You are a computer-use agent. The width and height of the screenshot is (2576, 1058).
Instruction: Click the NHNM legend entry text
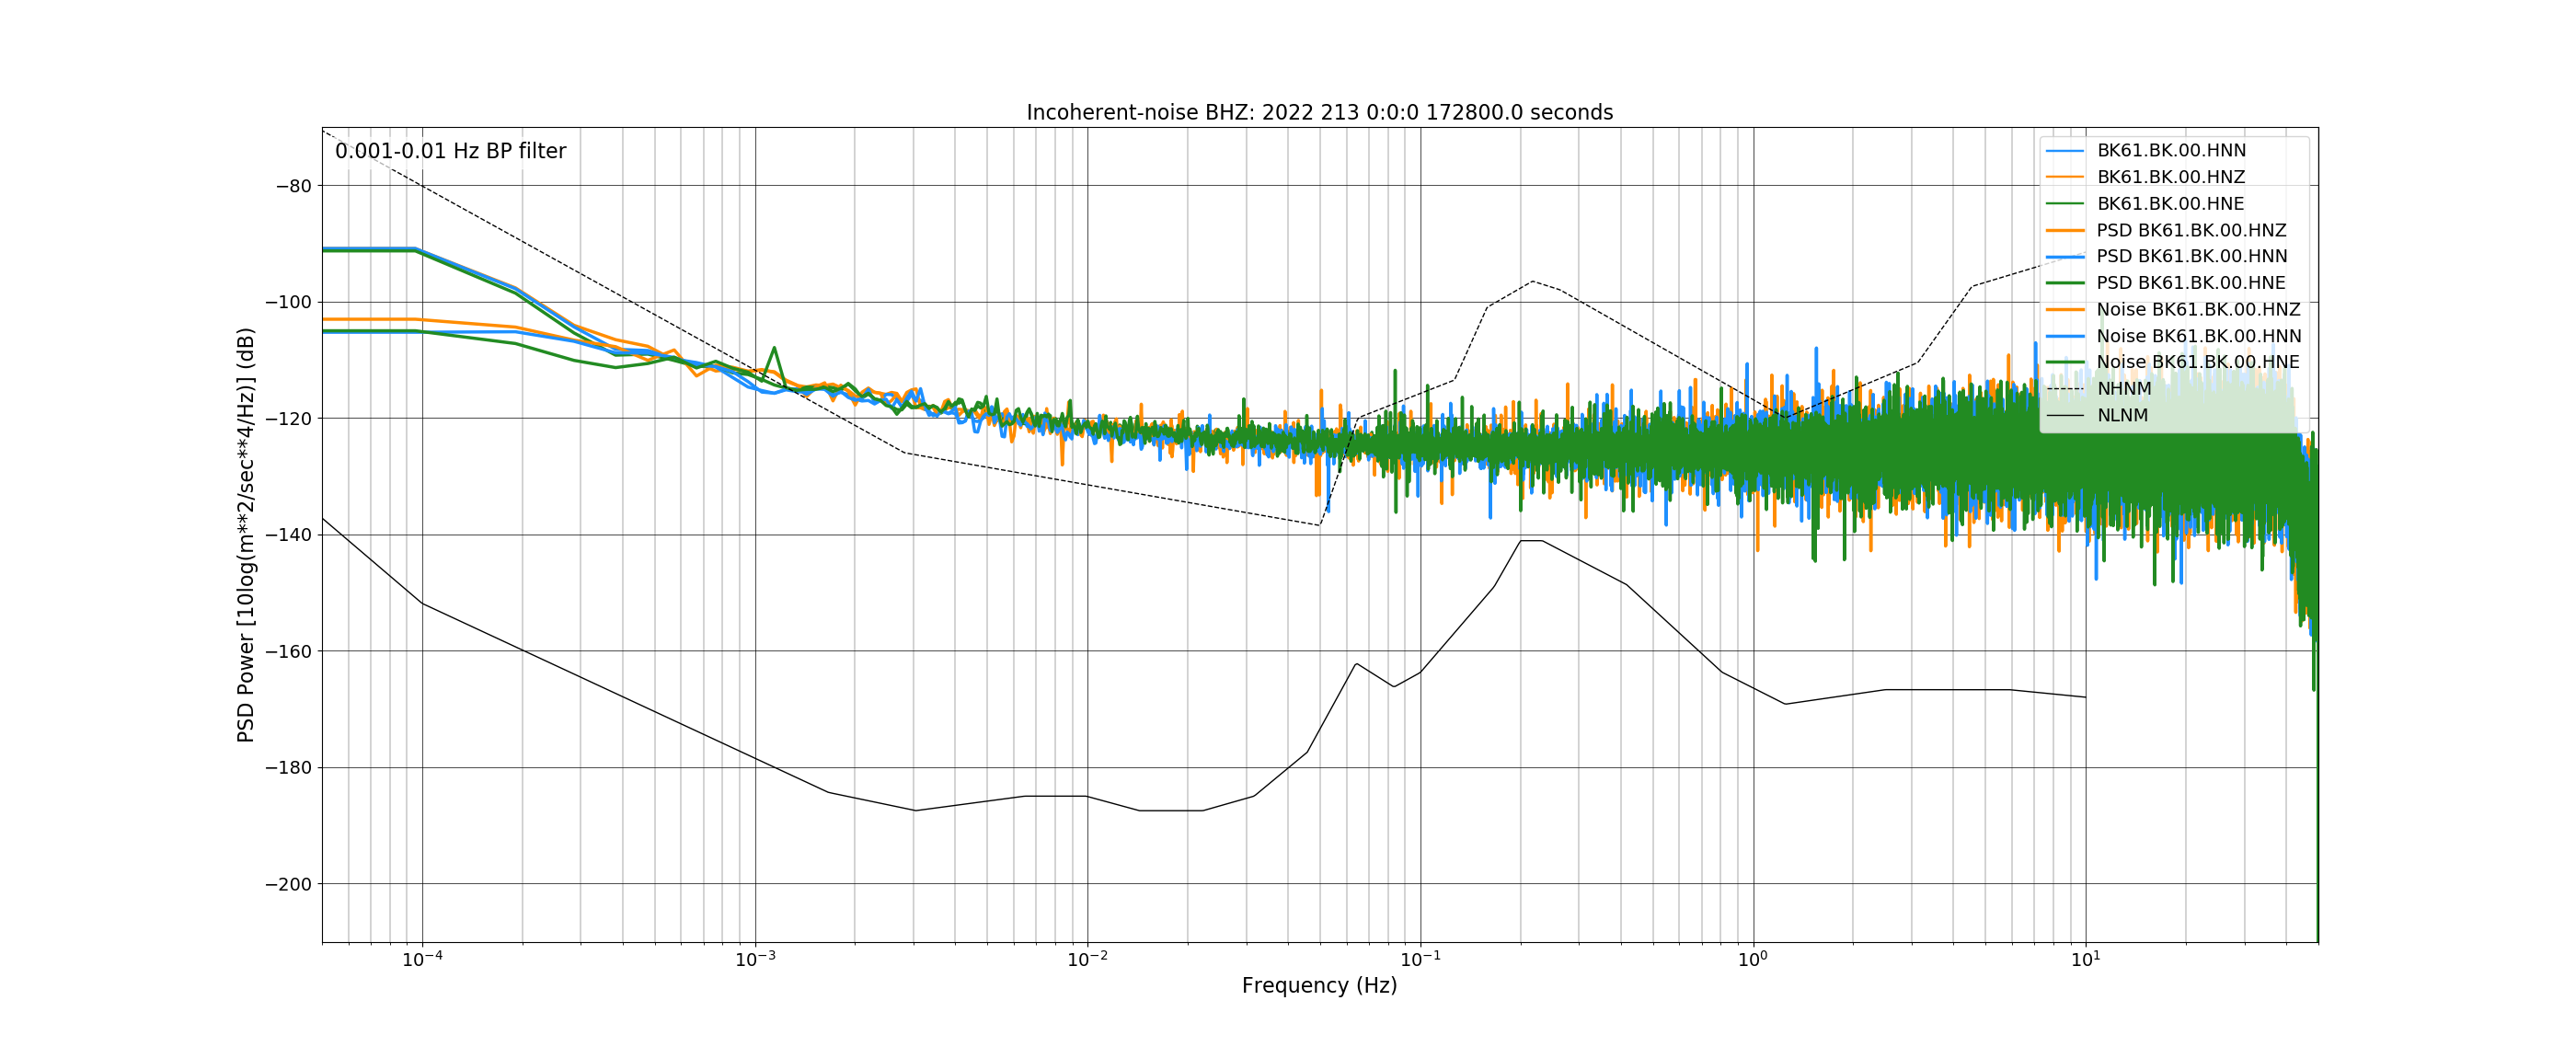(2124, 389)
